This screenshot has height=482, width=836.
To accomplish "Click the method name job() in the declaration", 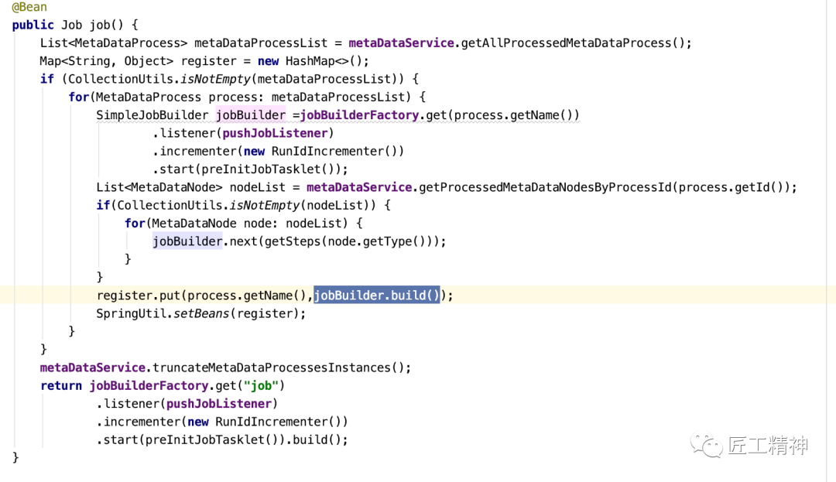I will coord(107,25).
